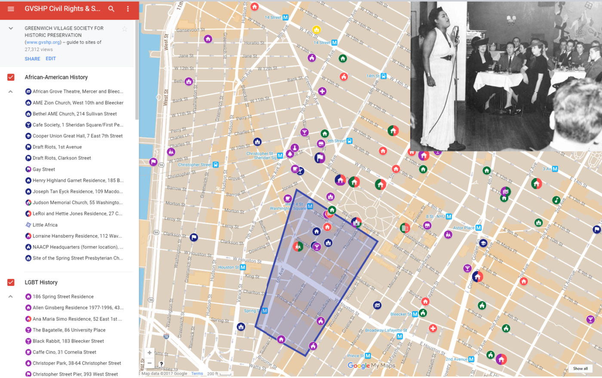Viewport: 602px width, 378px height.
Task: Uncheck the African-American History layer checkbox
Action: (11, 77)
